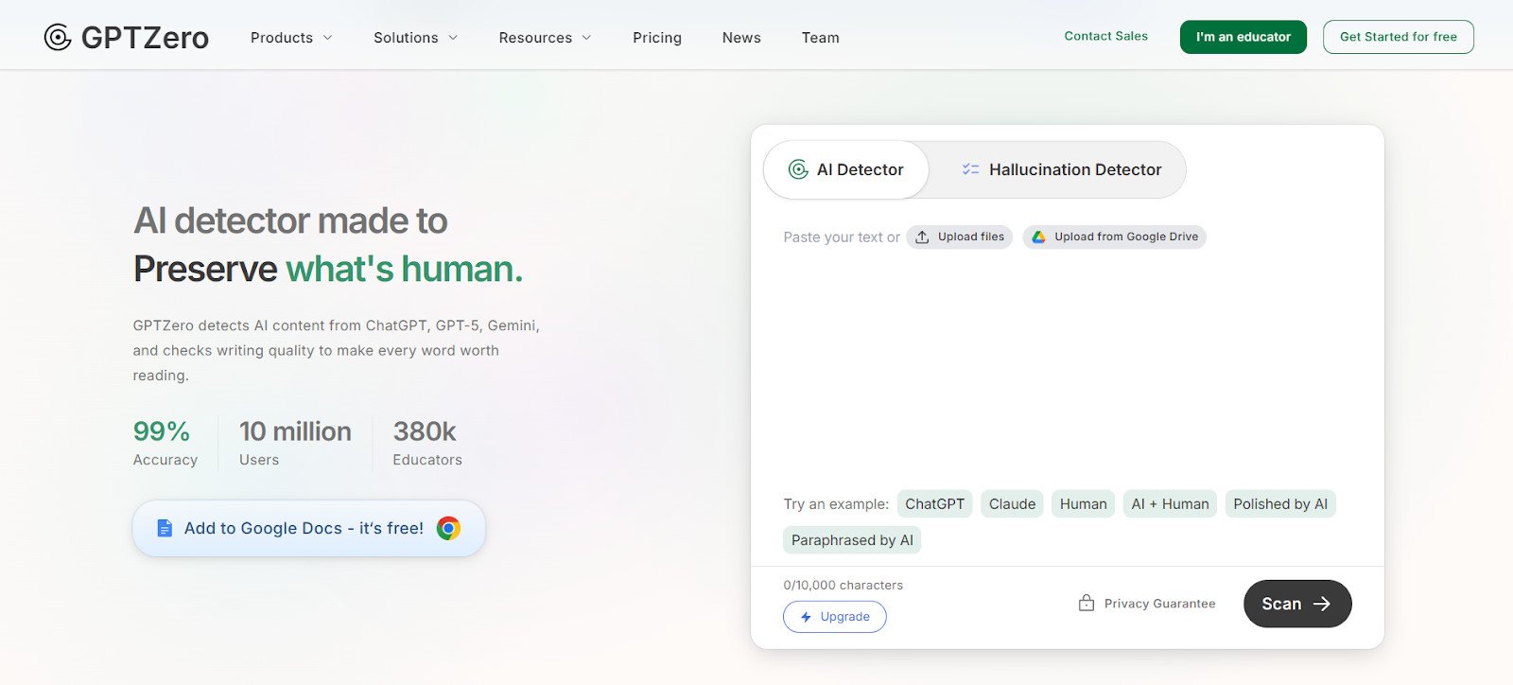This screenshot has width=1513, height=685.
Task: Click the Hallucination Detector checklist icon
Action: coord(970,169)
